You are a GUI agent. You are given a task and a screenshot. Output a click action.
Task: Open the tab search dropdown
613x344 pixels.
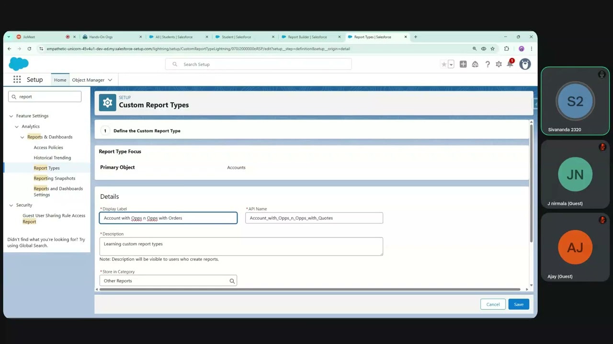tap(9, 37)
